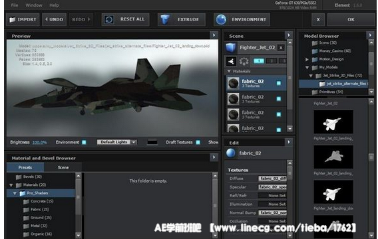Click the Redo button
The image size is (378, 239).
(x=81, y=19)
